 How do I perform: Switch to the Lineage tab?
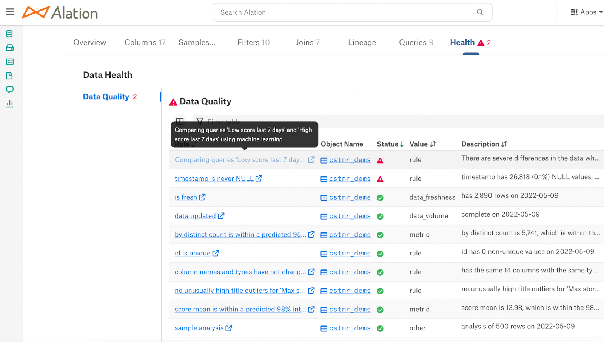click(x=362, y=42)
